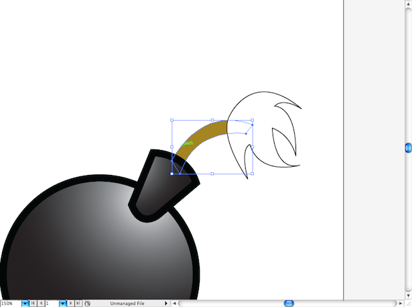Image resolution: width=412 pixels, height=307 pixels.
Task: Click the Unmanaged File status text
Action: pos(127,304)
